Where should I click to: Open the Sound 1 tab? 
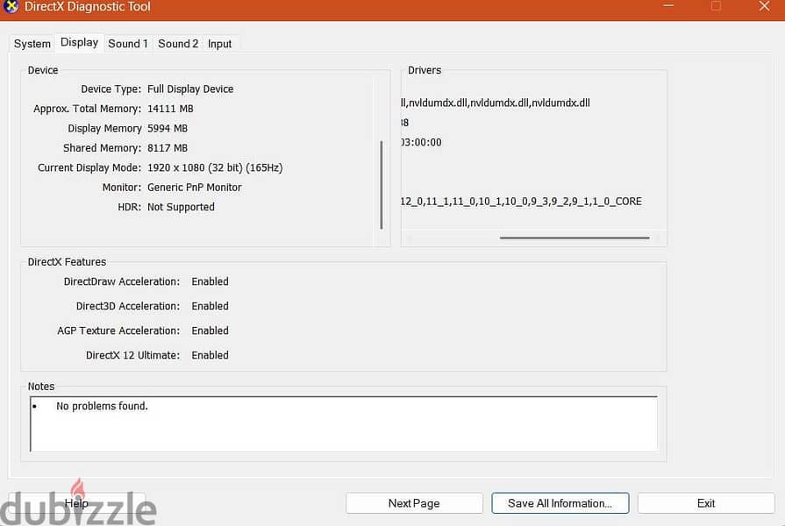pos(128,44)
